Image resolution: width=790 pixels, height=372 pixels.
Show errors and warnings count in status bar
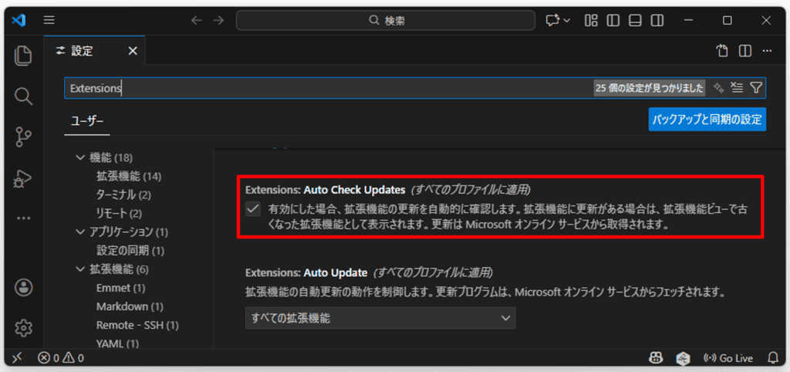60,358
